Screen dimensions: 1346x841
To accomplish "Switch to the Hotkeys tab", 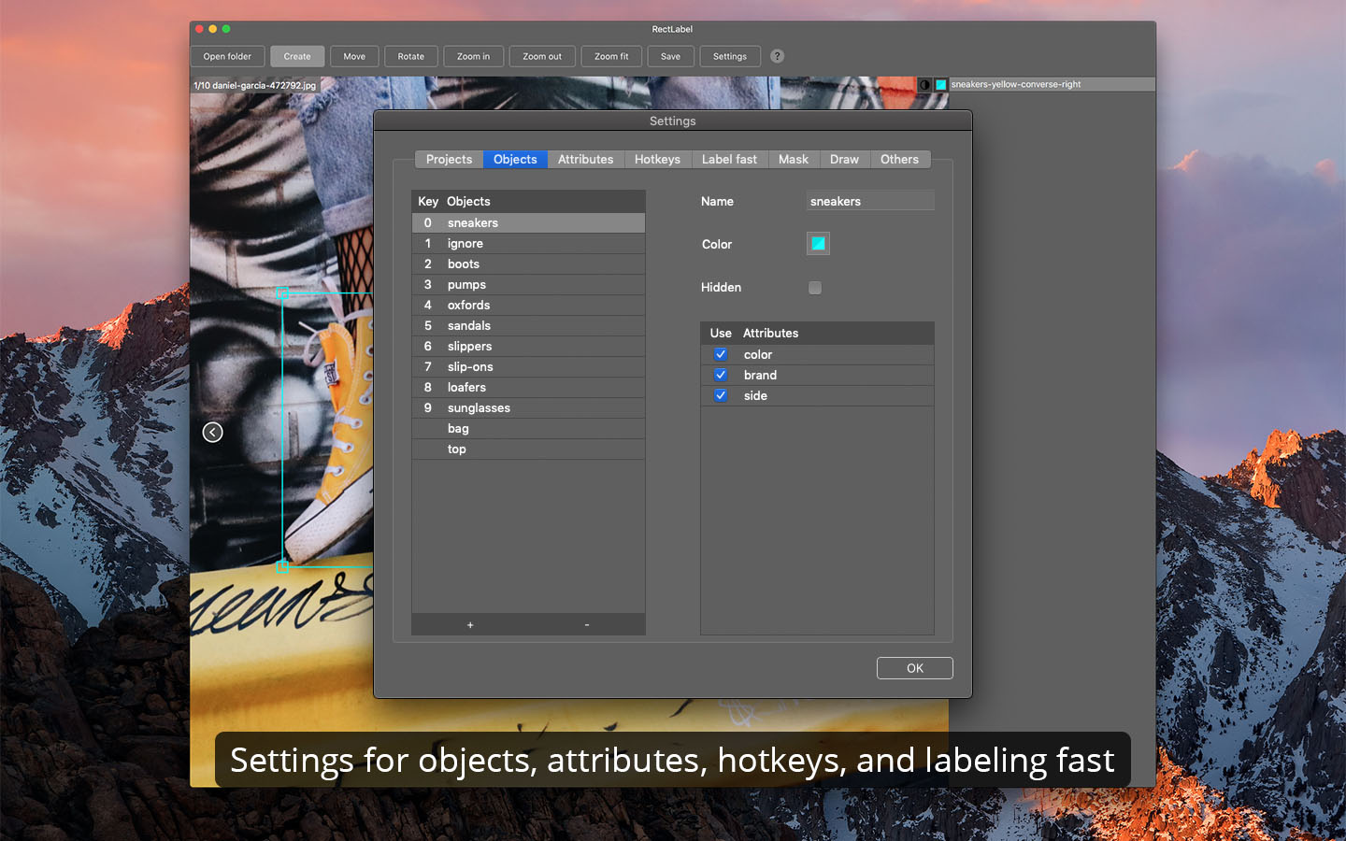I will pyautogui.click(x=657, y=159).
